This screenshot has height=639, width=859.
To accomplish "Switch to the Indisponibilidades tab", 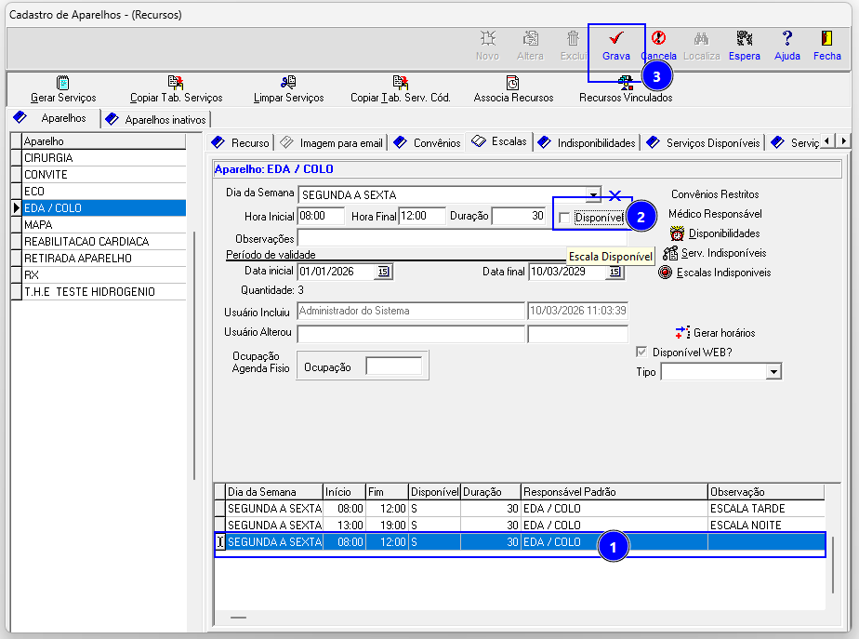I will click(595, 143).
